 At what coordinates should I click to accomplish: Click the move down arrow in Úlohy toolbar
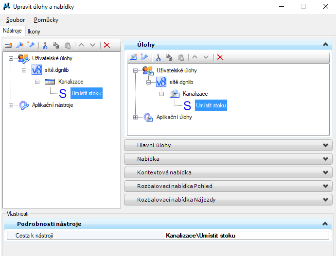206,57
